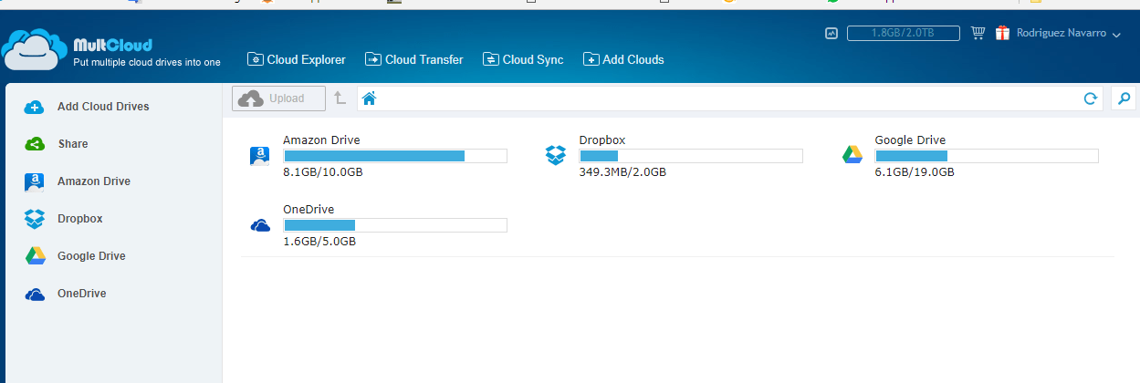
Task: Click the sidebar Dropbox icon
Action: click(35, 219)
